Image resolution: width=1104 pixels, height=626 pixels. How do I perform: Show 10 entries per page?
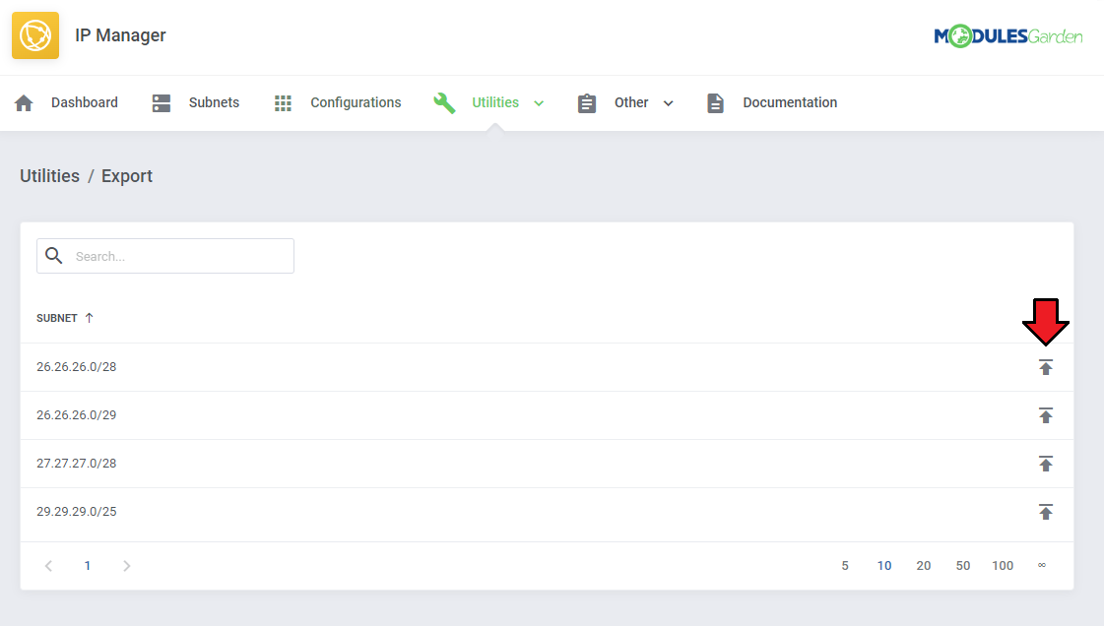pos(884,566)
